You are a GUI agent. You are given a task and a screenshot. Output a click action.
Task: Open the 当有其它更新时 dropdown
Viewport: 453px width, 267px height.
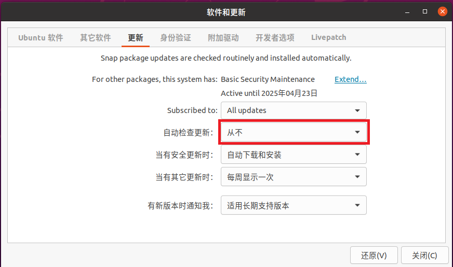pos(294,177)
